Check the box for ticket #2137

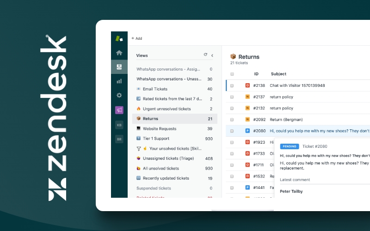232,97
